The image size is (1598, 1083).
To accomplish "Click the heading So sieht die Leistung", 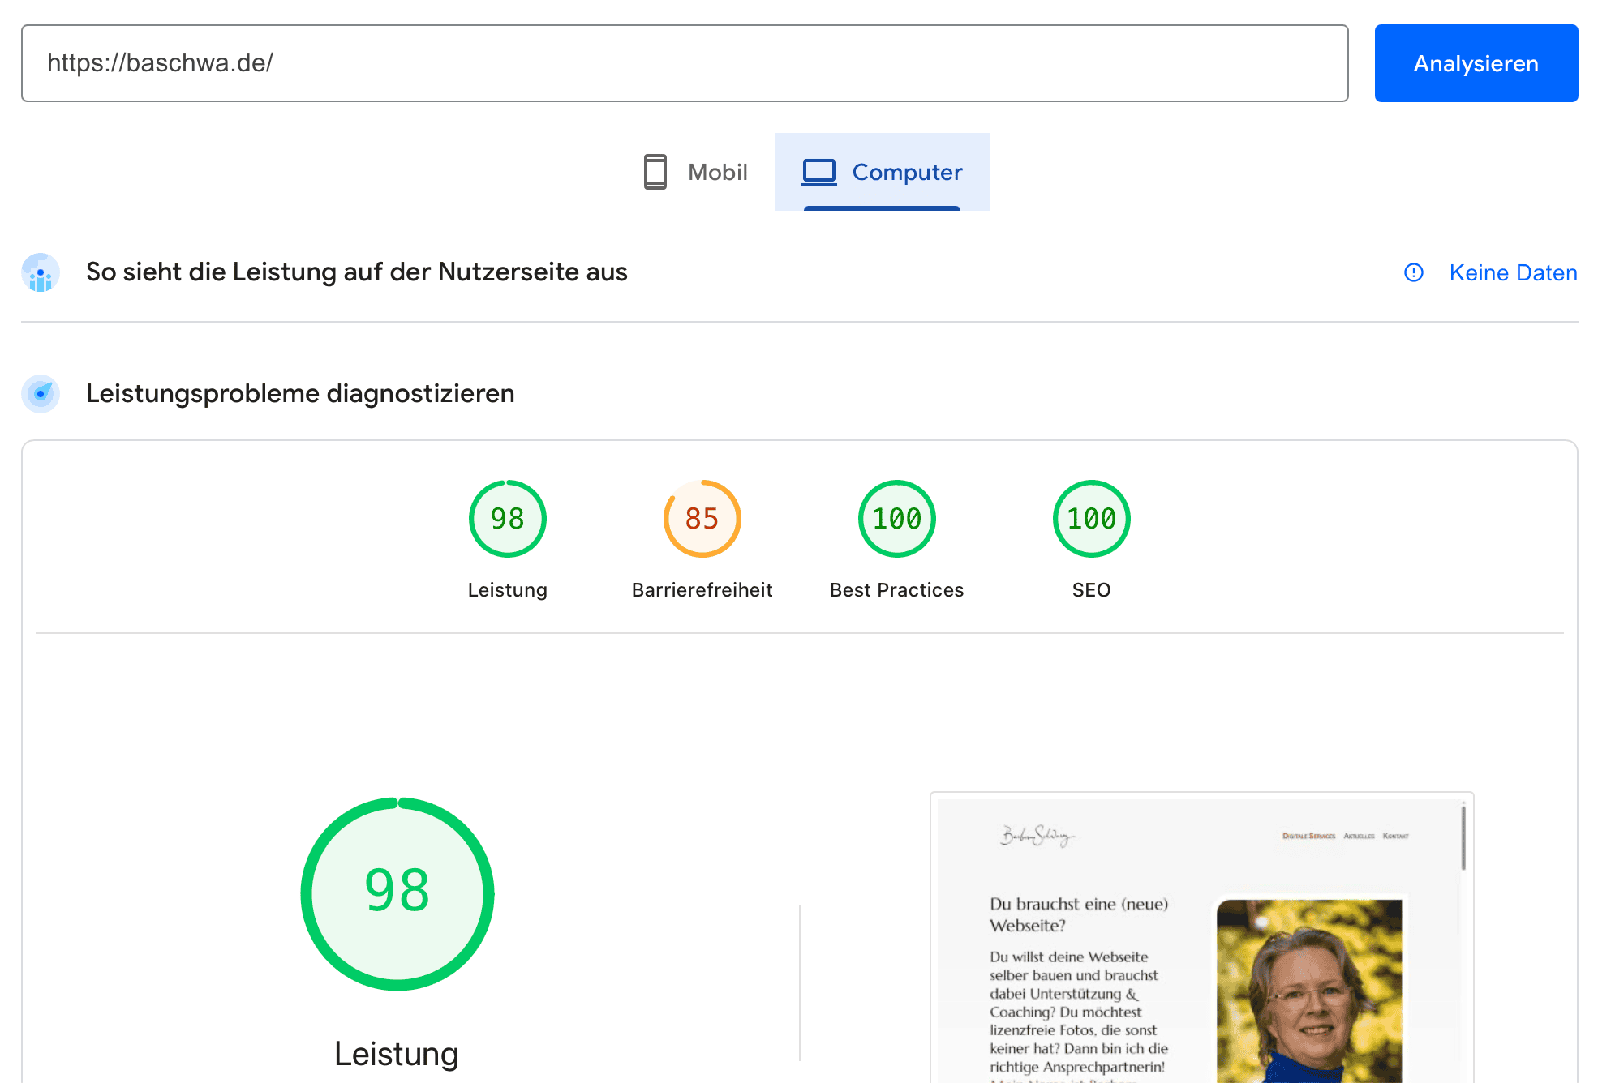I will pos(356,272).
